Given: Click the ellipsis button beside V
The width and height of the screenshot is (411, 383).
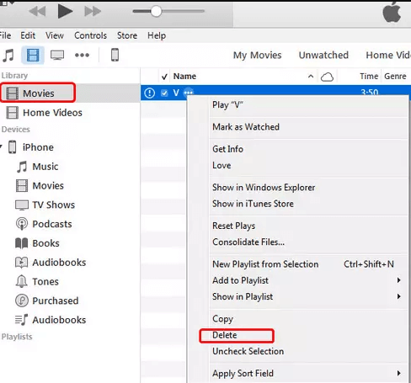Looking at the screenshot, I should point(189,92).
